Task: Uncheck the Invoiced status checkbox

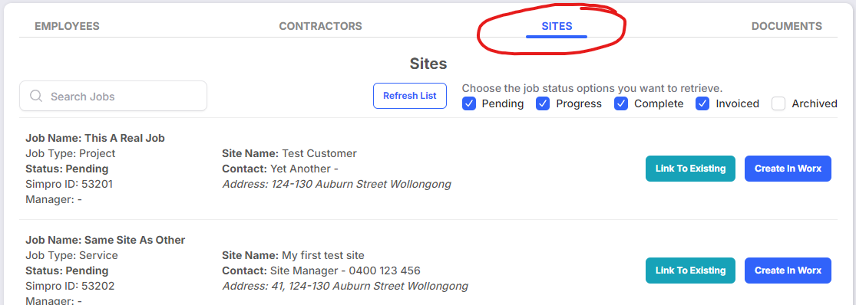Action: coord(702,103)
